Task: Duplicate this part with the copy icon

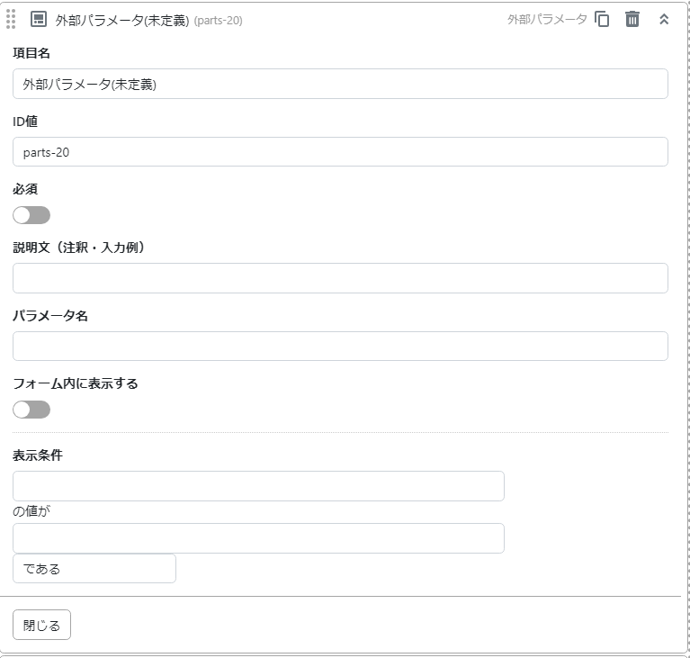Action: (x=602, y=19)
